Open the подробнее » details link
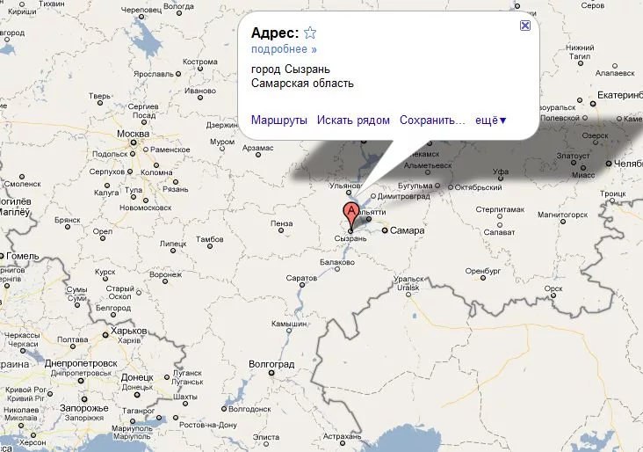Screen dimensions: 643x452 tap(284, 49)
